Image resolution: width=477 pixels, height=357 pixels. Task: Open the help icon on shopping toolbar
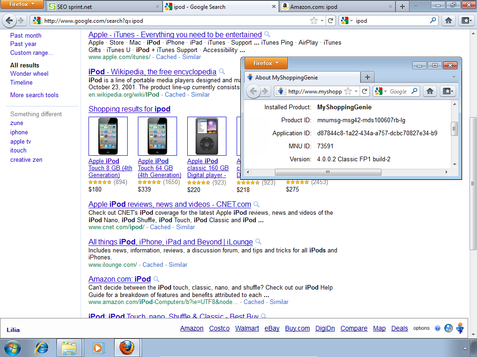pyautogui.click(x=437, y=328)
